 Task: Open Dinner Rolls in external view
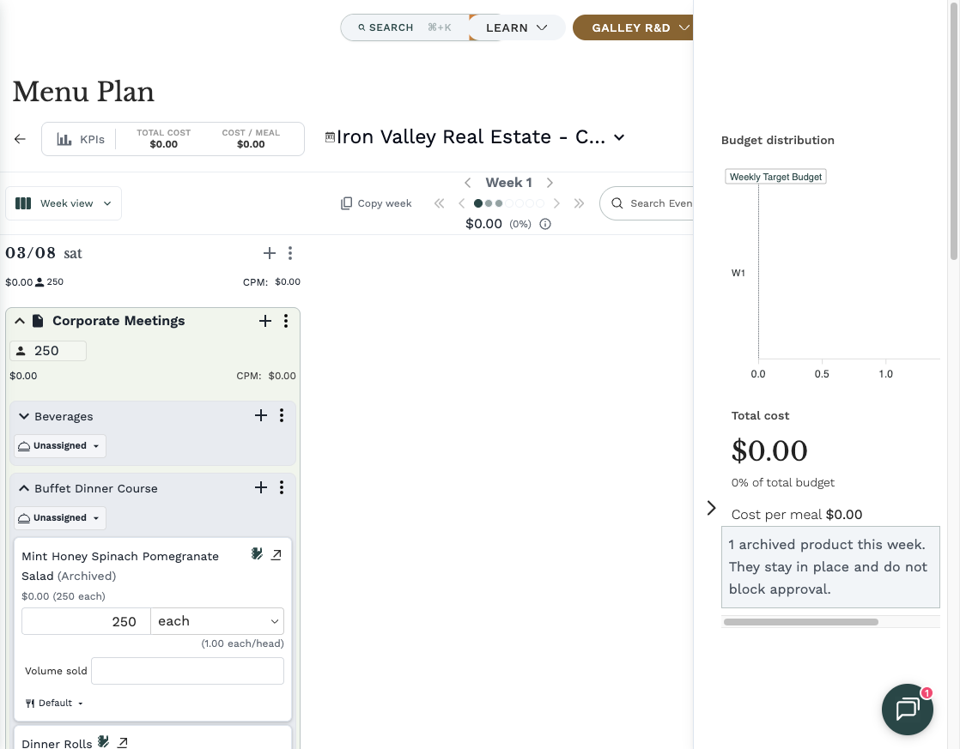pos(123,742)
